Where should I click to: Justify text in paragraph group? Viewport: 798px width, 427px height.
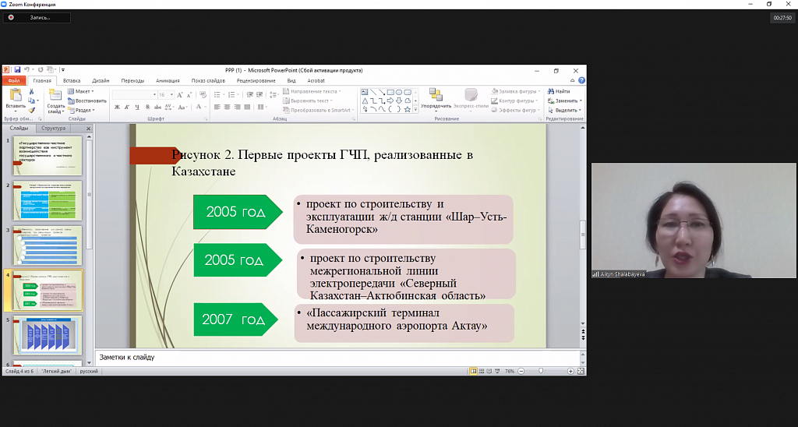tap(247, 108)
